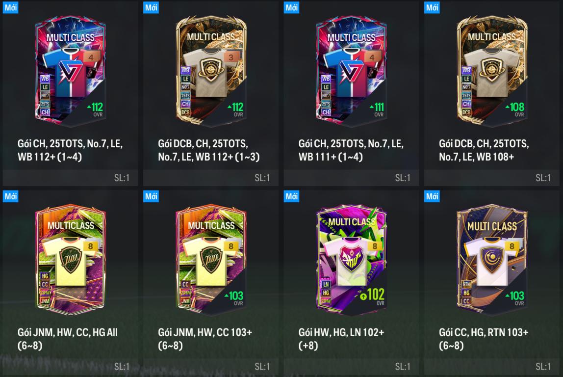Click the Mới badge on the first top pack
The image size is (563, 377).
10,7
